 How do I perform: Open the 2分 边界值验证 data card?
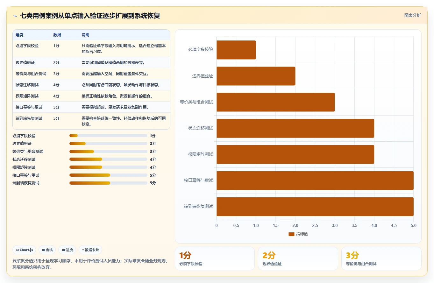click(298, 258)
